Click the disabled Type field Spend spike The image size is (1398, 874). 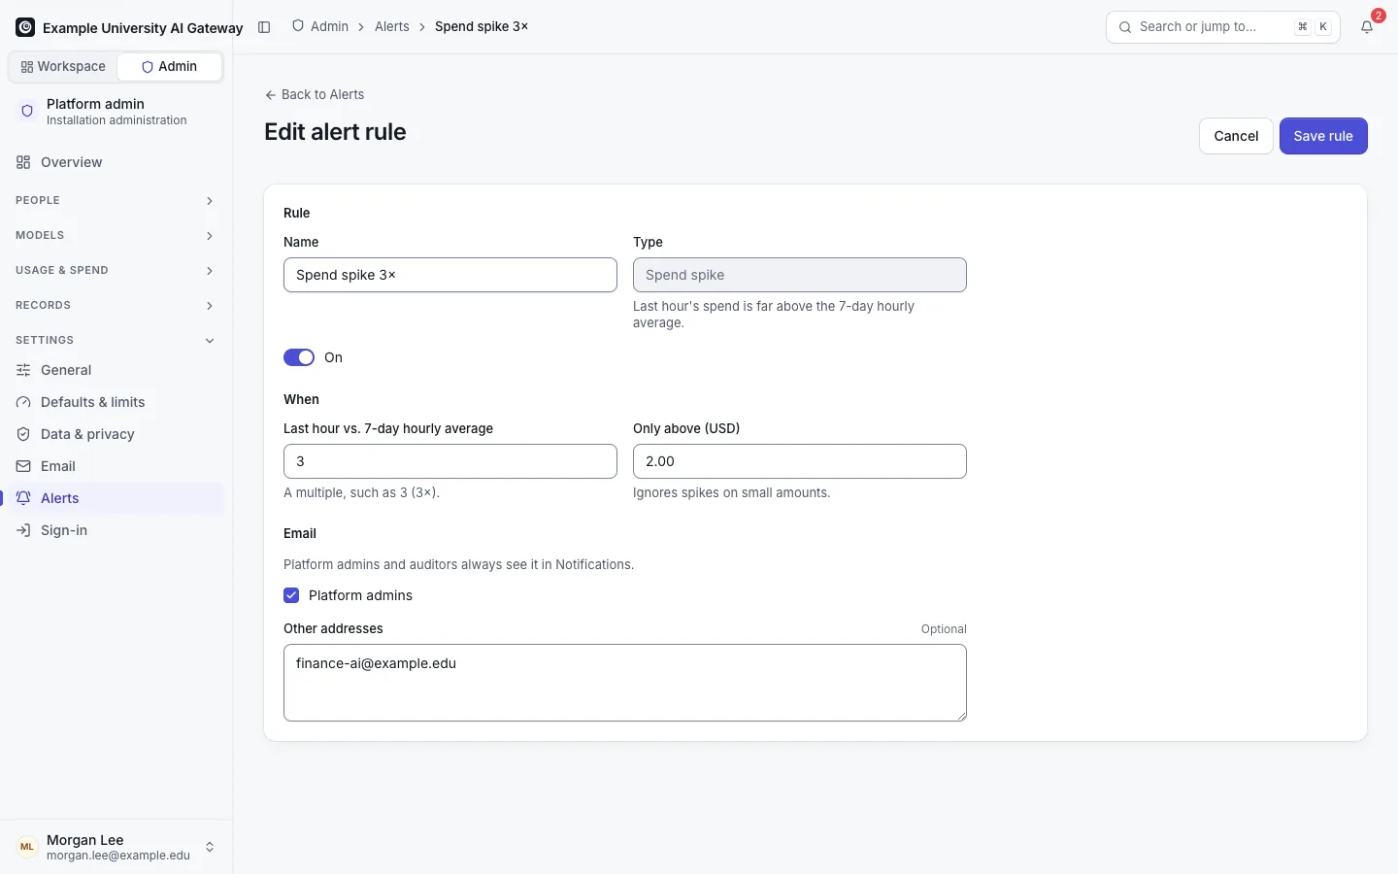click(800, 275)
